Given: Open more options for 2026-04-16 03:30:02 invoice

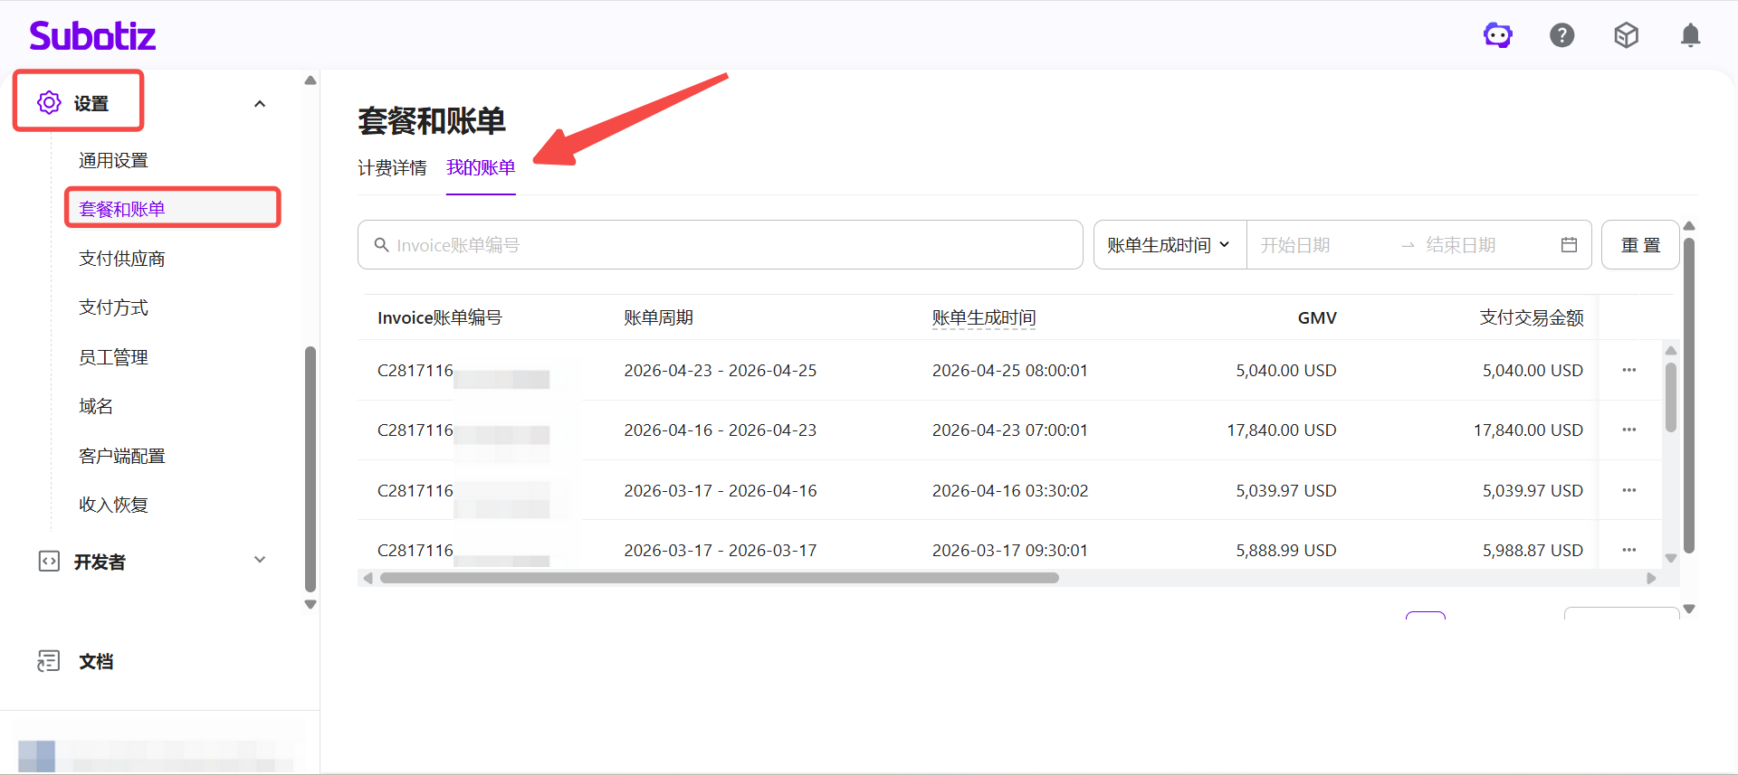Looking at the screenshot, I should tap(1629, 490).
